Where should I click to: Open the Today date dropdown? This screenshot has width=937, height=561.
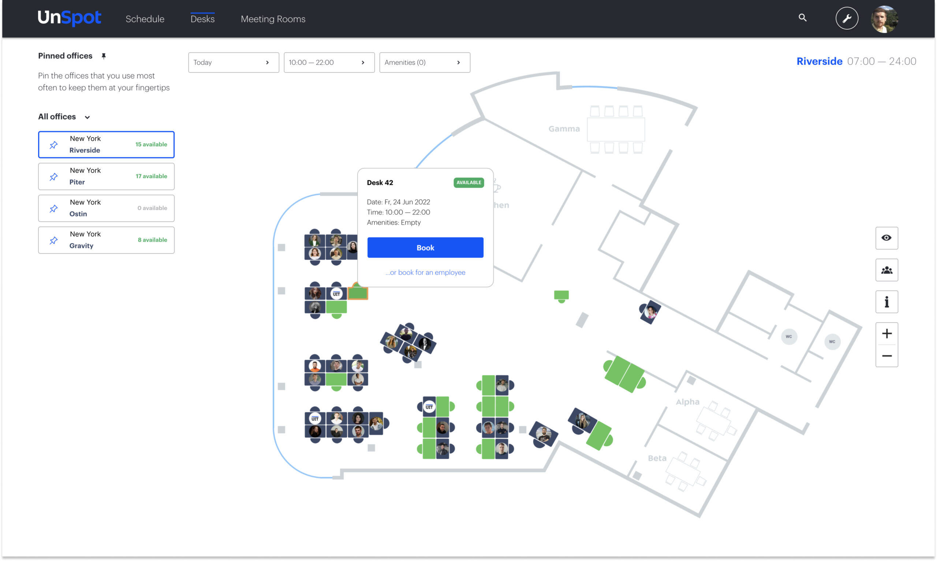(234, 63)
